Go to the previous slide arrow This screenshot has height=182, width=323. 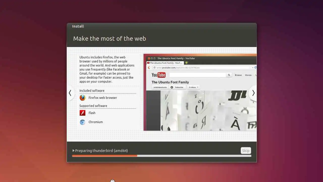[70, 93]
